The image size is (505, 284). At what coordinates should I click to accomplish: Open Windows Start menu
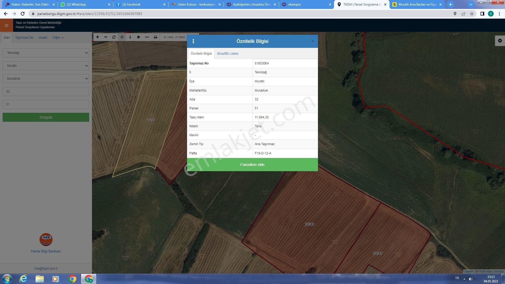[x=7, y=279]
